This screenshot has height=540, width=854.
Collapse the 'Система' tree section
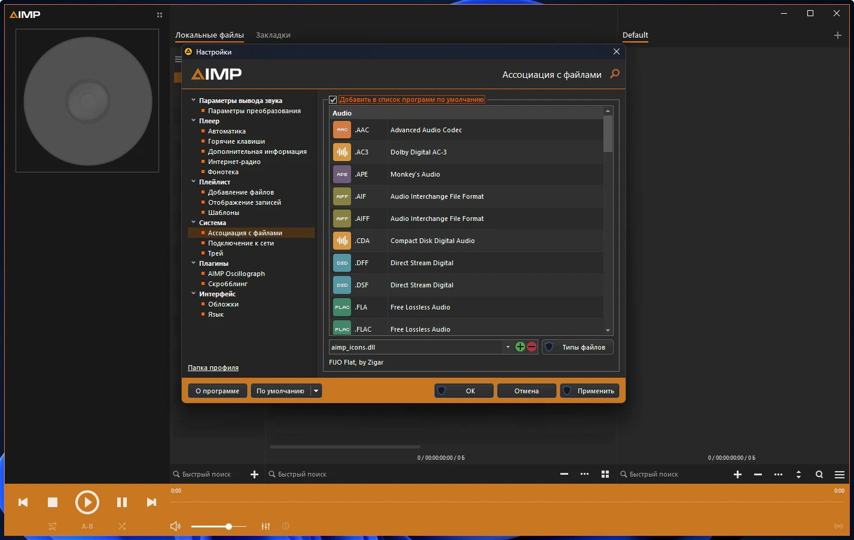tap(193, 223)
